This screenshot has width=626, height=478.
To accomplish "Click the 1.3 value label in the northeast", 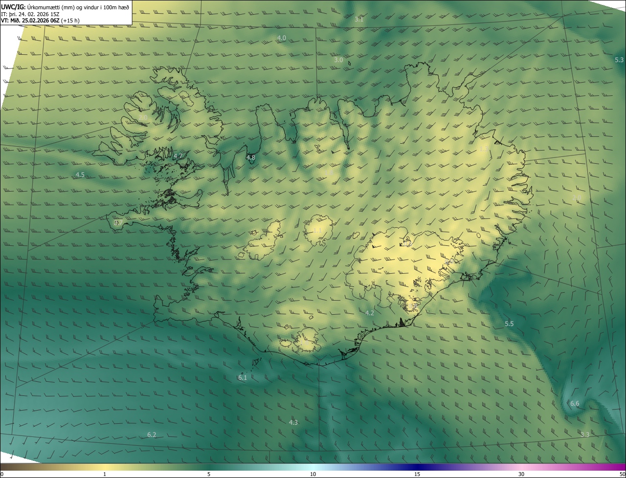I will [483, 149].
